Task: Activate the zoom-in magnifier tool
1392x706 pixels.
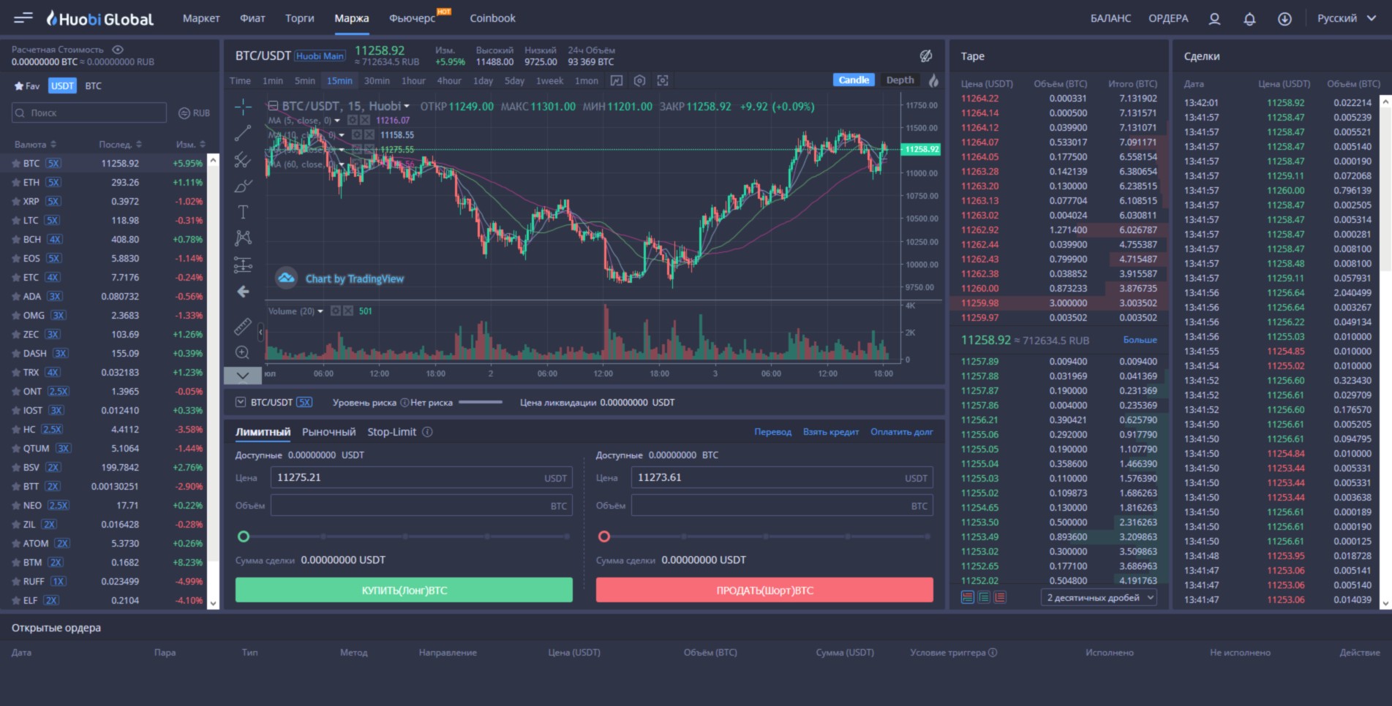Action: [x=243, y=352]
